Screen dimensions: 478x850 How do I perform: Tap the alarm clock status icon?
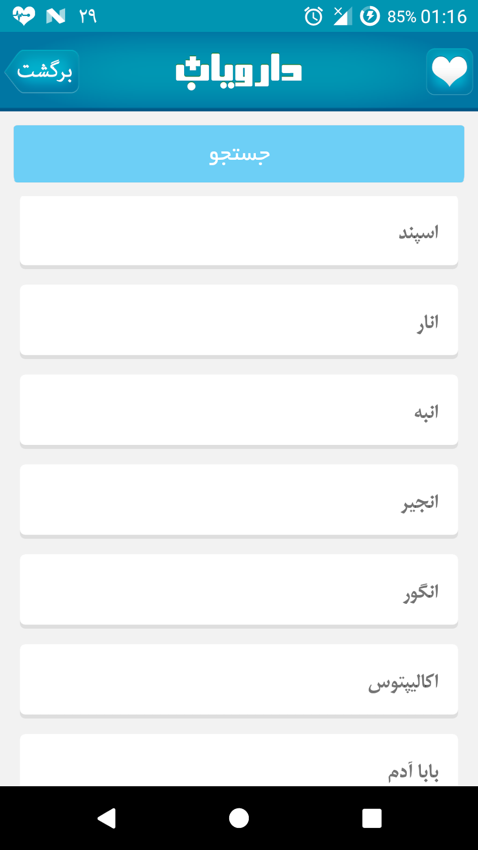[x=314, y=16]
